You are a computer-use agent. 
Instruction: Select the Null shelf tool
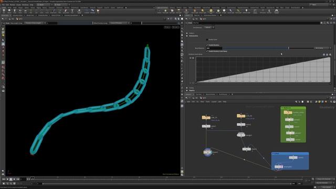(x=30, y=11)
